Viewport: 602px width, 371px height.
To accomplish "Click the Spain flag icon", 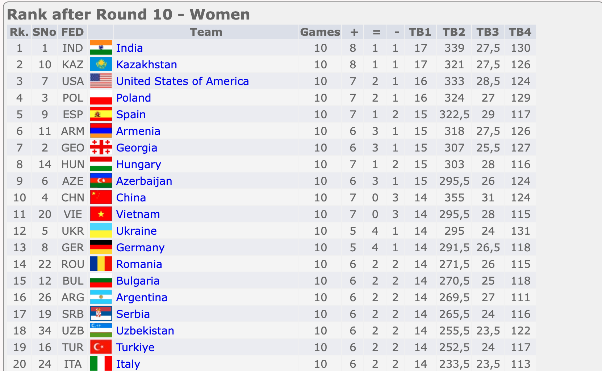I will click(x=101, y=114).
